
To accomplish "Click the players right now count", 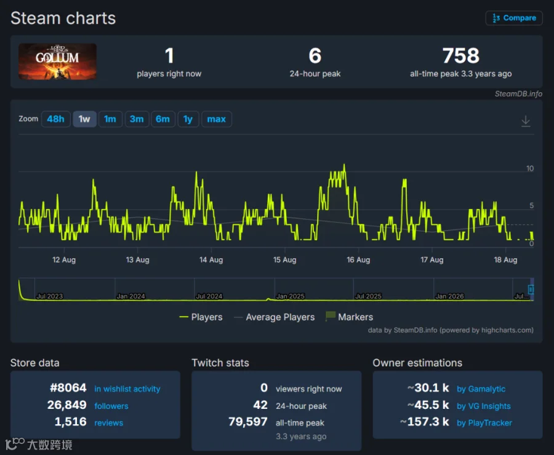I will [169, 56].
